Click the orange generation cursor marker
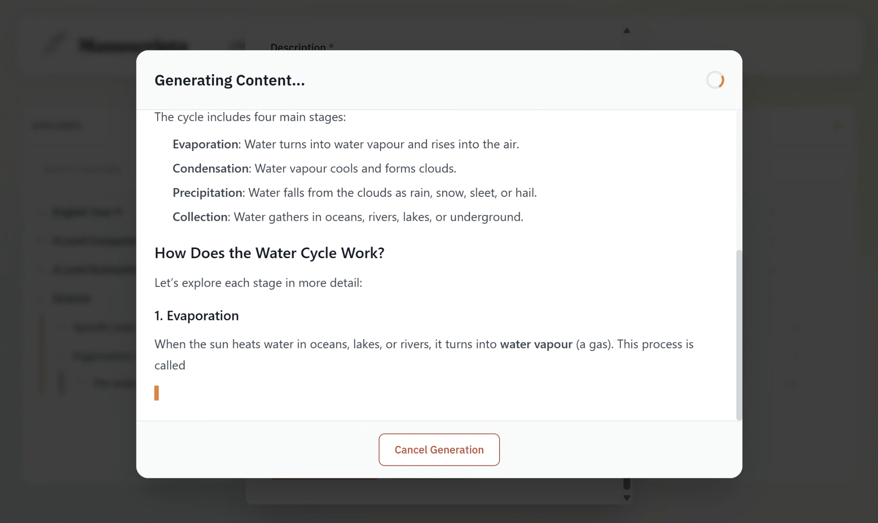 pos(156,392)
